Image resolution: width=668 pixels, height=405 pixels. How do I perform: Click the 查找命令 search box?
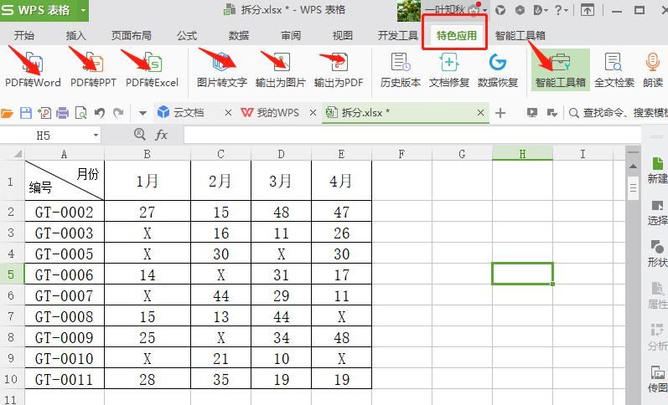pyautogui.click(x=618, y=113)
